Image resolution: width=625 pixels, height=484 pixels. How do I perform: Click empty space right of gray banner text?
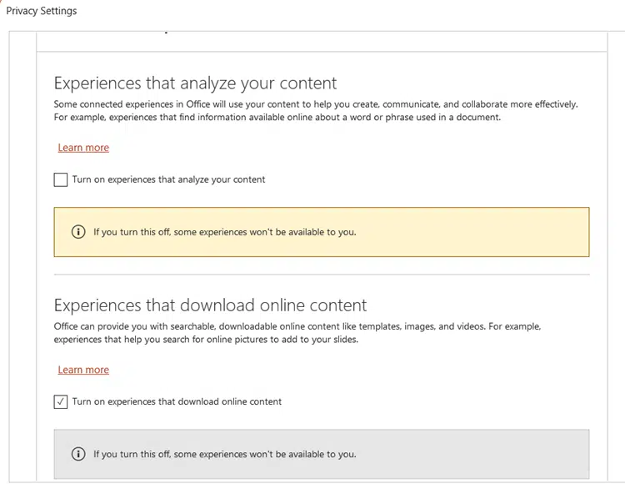click(x=472, y=454)
